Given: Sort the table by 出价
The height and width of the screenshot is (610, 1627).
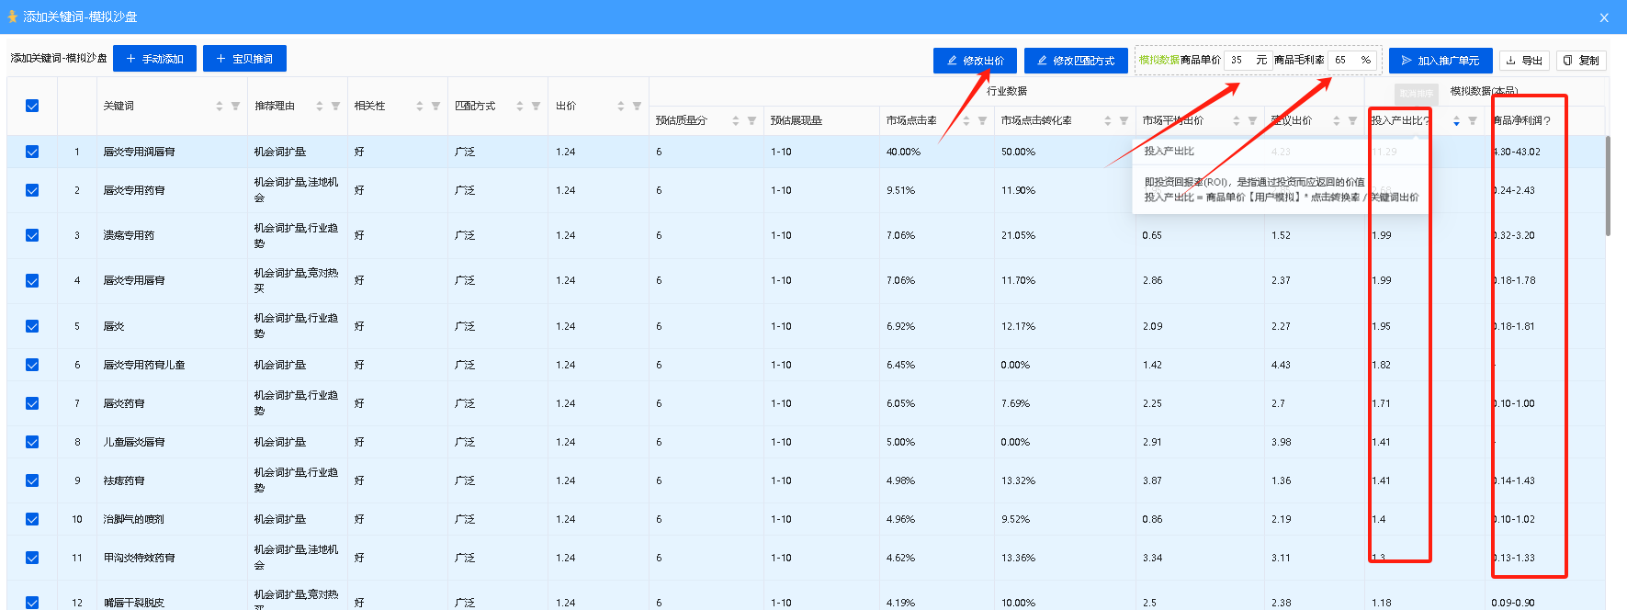Looking at the screenshot, I should (x=621, y=107).
